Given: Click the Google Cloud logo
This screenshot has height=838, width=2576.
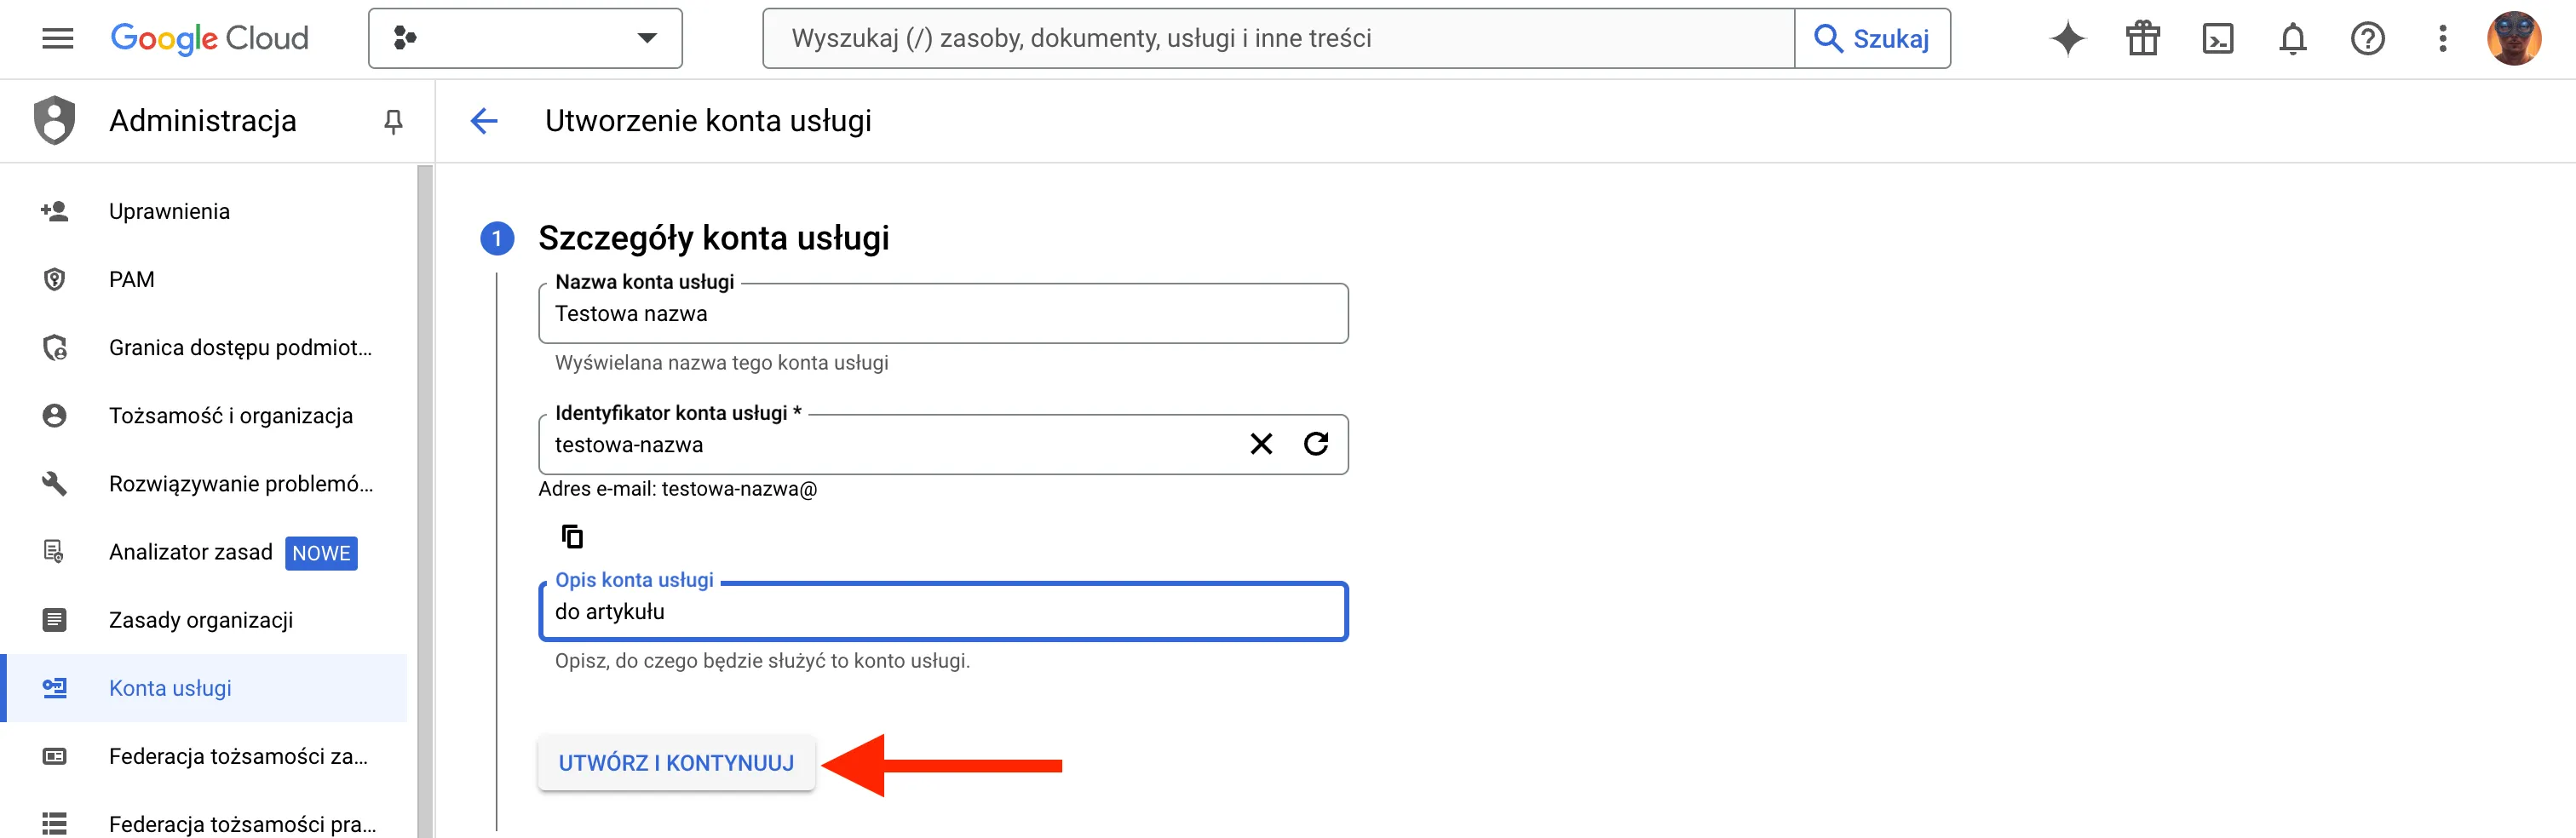Looking at the screenshot, I should (209, 39).
